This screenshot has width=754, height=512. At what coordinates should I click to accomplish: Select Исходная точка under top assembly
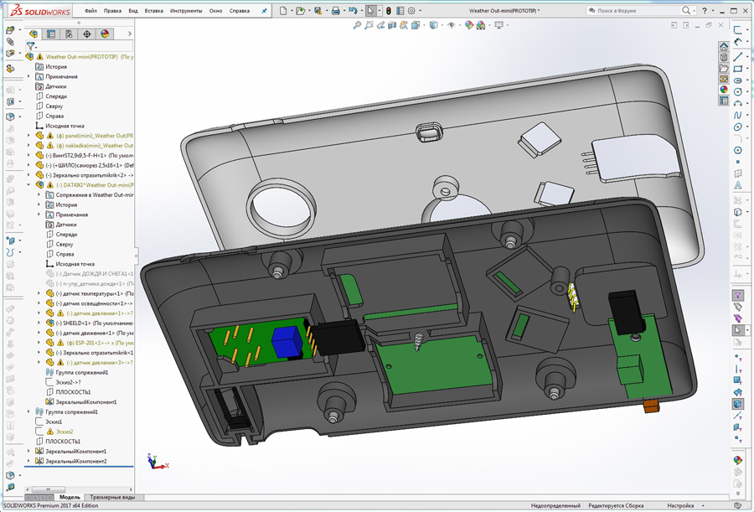(65, 126)
